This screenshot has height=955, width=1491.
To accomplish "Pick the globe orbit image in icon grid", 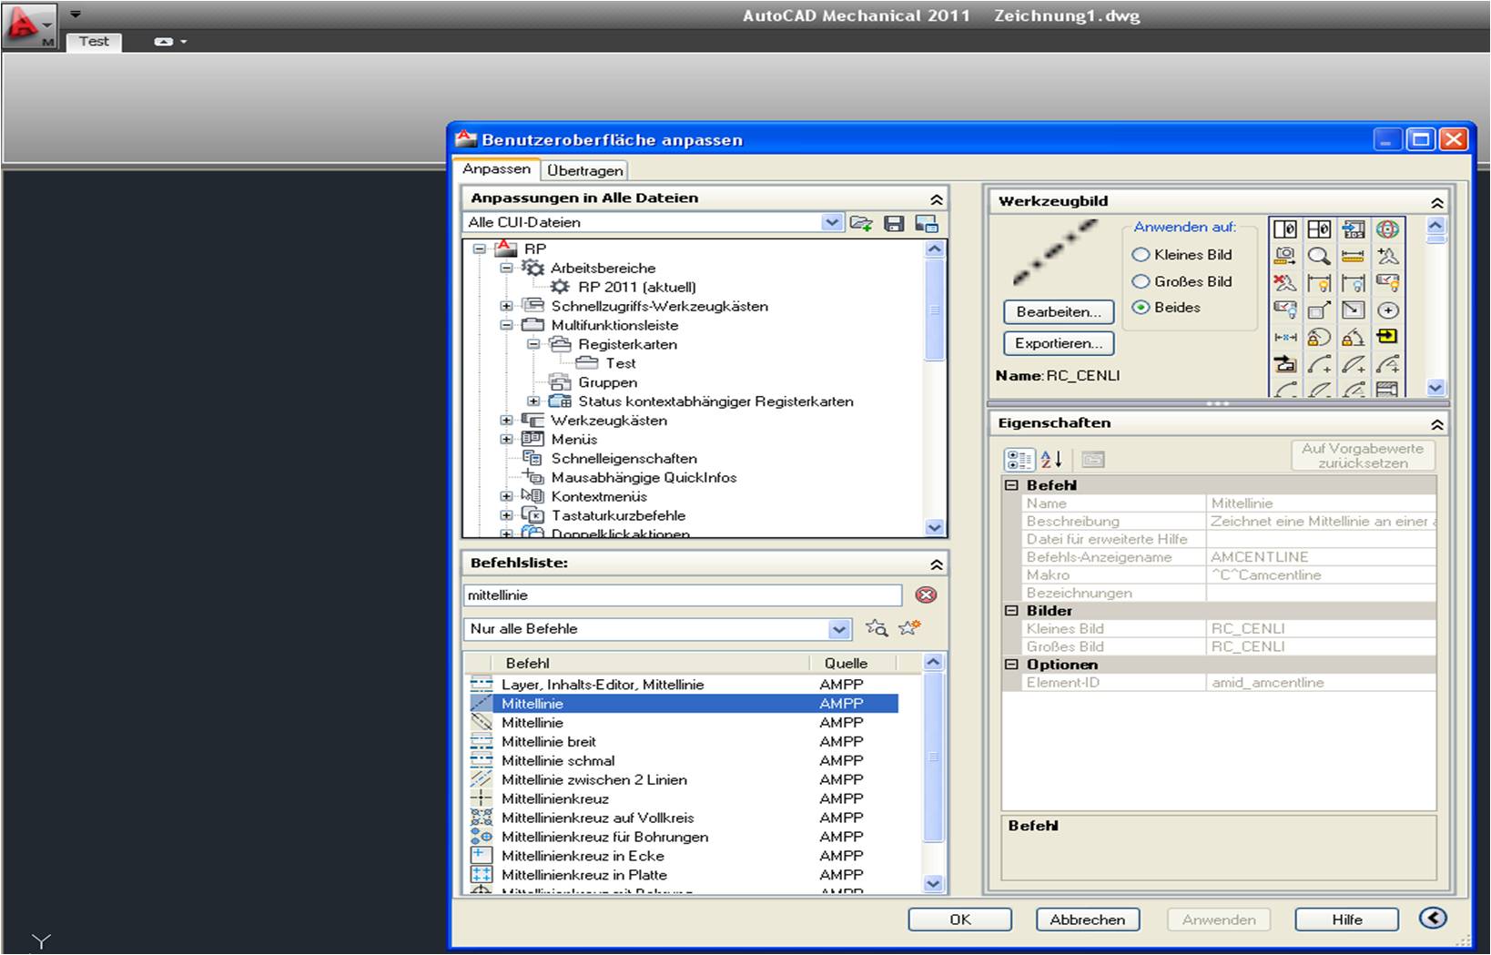I will pos(1387,229).
